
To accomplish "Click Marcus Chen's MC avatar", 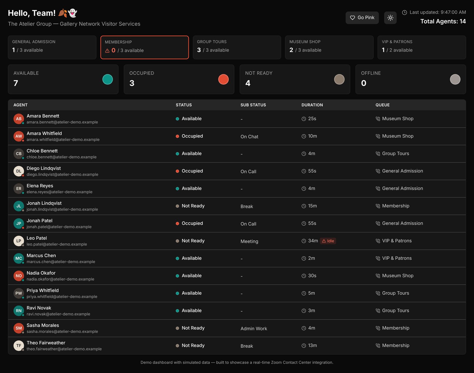I will (19, 258).
